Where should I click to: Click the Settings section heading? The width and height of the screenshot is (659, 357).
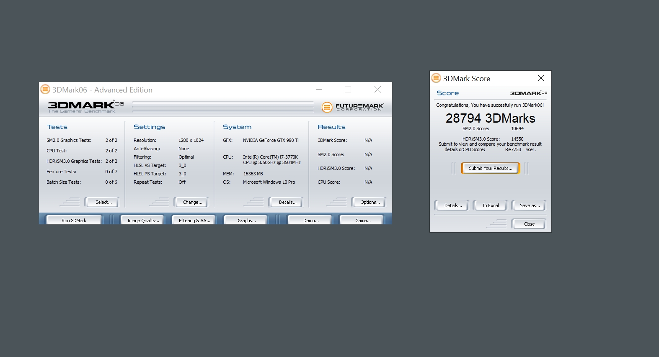pos(149,127)
